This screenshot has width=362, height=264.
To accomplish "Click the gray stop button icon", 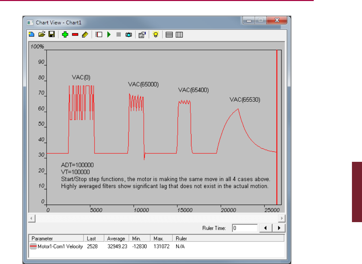I will click(119, 35).
